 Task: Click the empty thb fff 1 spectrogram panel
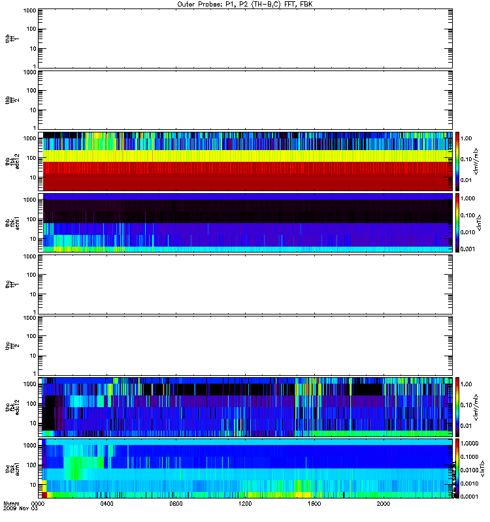(246, 38)
